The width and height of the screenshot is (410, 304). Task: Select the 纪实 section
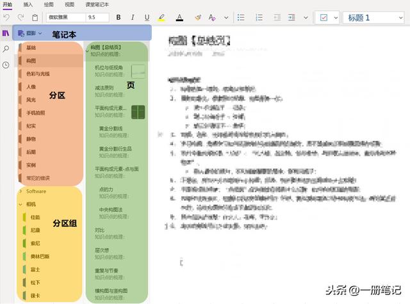coord(51,126)
